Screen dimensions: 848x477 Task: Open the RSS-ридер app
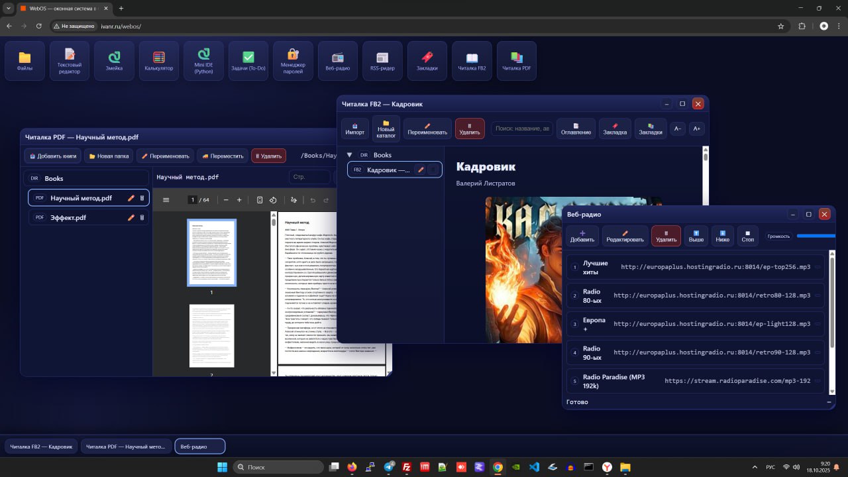[x=382, y=61]
